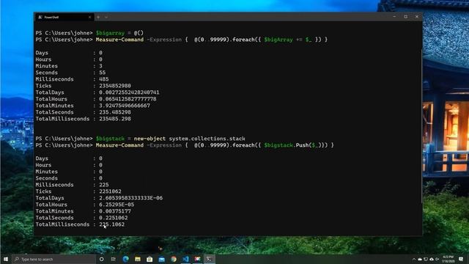Screen dimensions: 469x264
Task: Click the TotalHours value '6.25295E-05'
Action: pos(117,205)
